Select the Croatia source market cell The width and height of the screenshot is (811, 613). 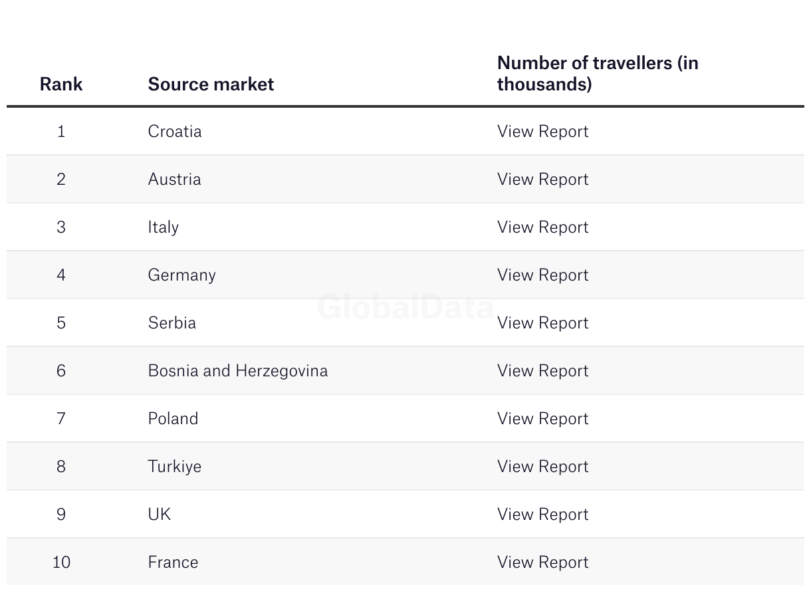[175, 132]
